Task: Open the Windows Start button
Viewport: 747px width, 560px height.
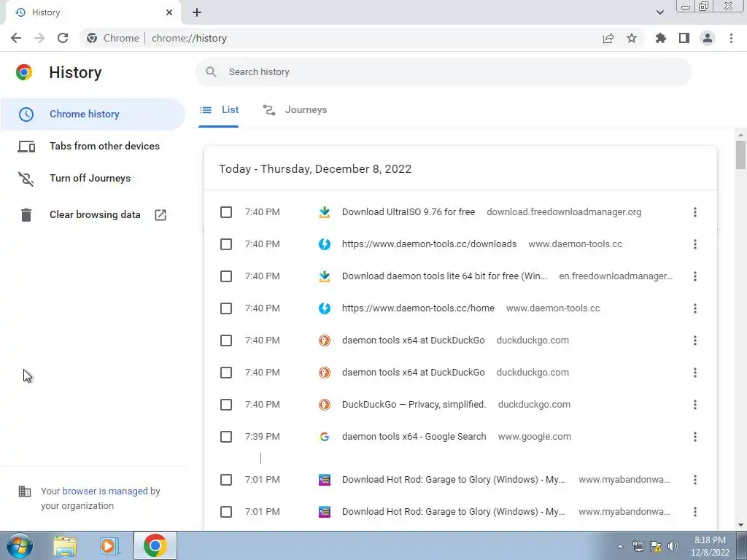Action: pyautogui.click(x=20, y=545)
